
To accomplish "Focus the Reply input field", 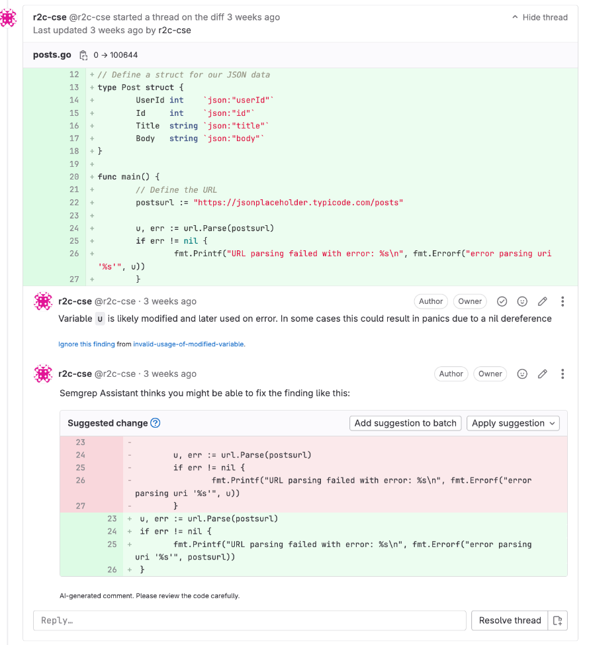I will point(249,620).
